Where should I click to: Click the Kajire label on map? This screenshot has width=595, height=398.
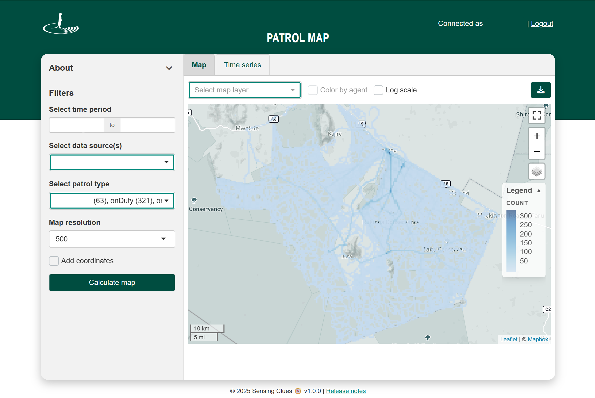(335, 134)
